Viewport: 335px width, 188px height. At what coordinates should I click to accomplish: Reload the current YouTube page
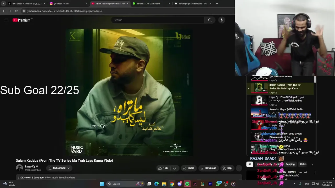tap(16, 11)
